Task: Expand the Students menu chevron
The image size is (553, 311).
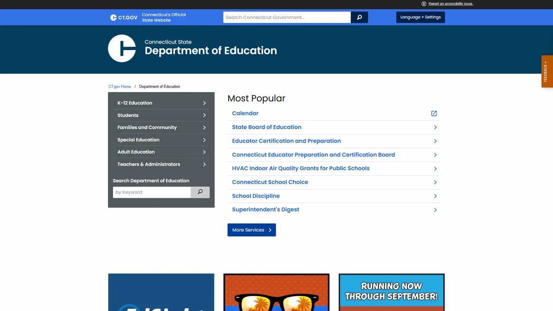Action: pos(204,115)
